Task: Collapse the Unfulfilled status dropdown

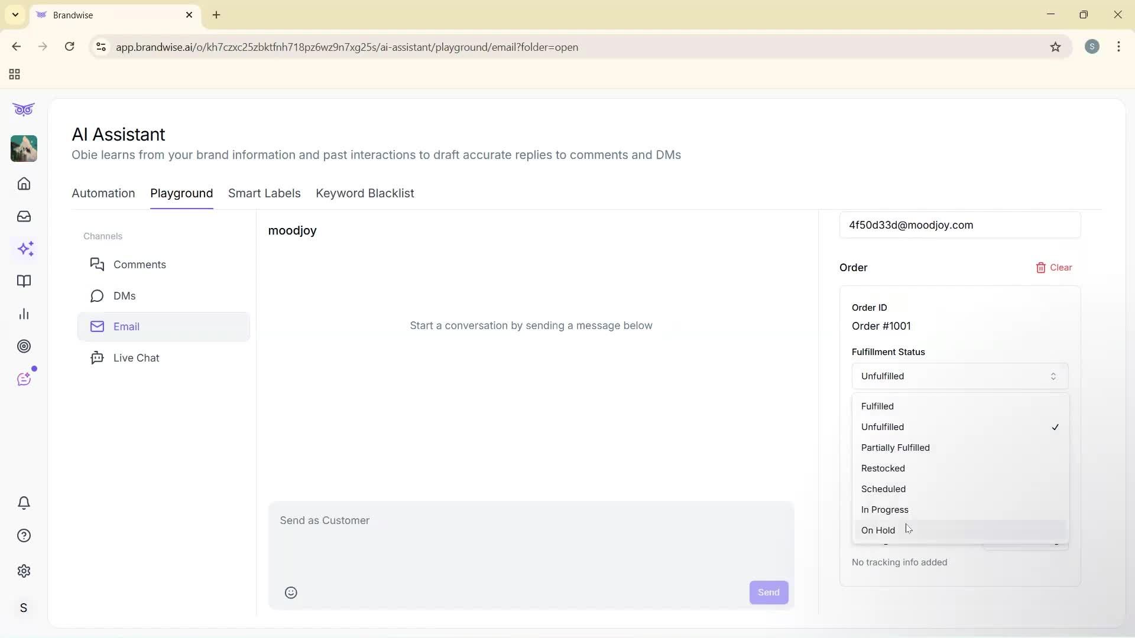Action: click(x=959, y=376)
